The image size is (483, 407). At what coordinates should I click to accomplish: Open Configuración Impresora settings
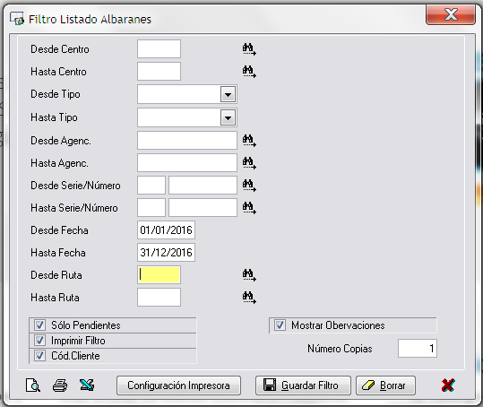[x=178, y=385]
